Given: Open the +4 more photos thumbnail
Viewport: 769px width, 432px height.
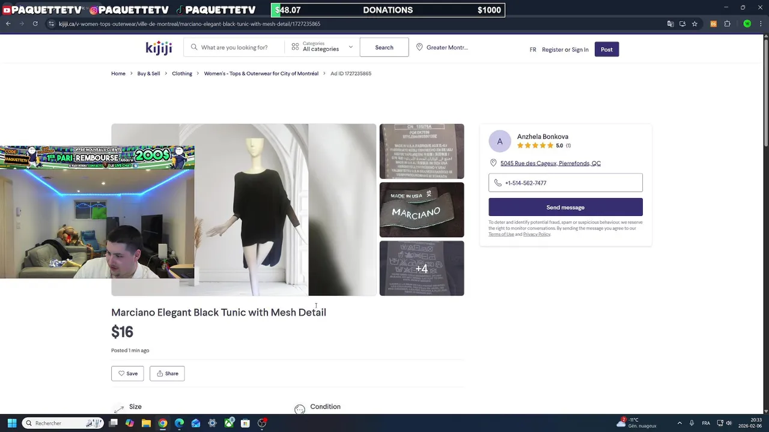Looking at the screenshot, I should point(422,268).
